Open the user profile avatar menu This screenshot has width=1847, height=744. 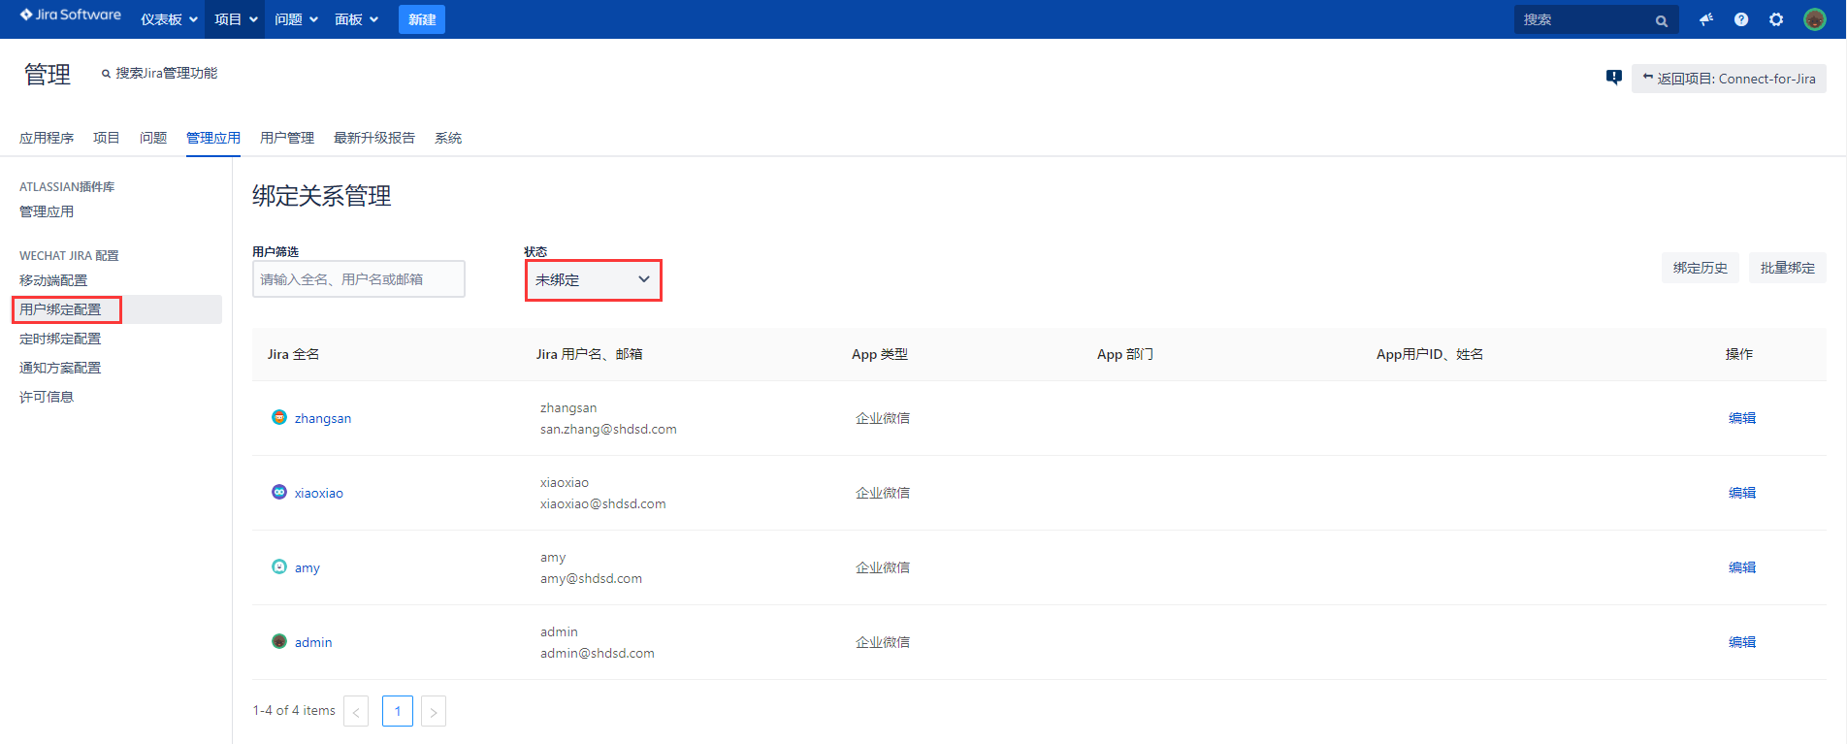coord(1814,19)
